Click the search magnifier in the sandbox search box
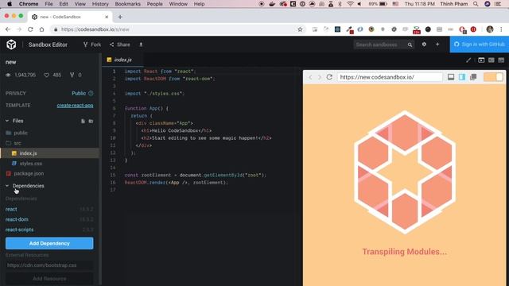Image resolution: width=509 pixels, height=286 pixels. [410, 44]
